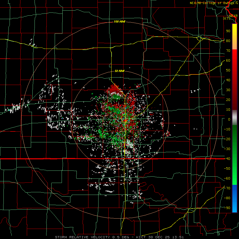The image size is (239, 239).
Task: Click the 30 DEC 25 13:51 timestamp
Action: point(166,237)
